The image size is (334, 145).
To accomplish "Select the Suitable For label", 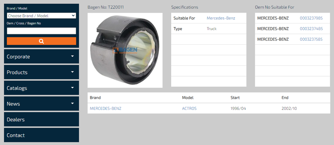I will click(x=184, y=18).
